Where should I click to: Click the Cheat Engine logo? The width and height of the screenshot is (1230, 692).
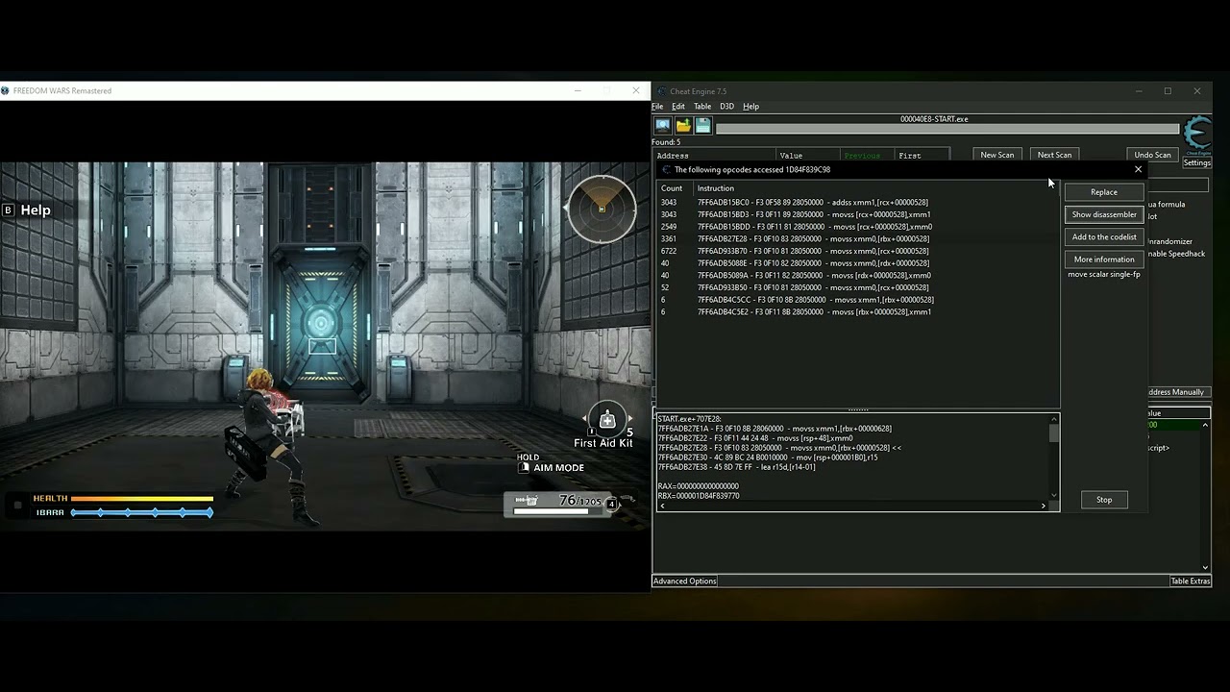[1197, 135]
